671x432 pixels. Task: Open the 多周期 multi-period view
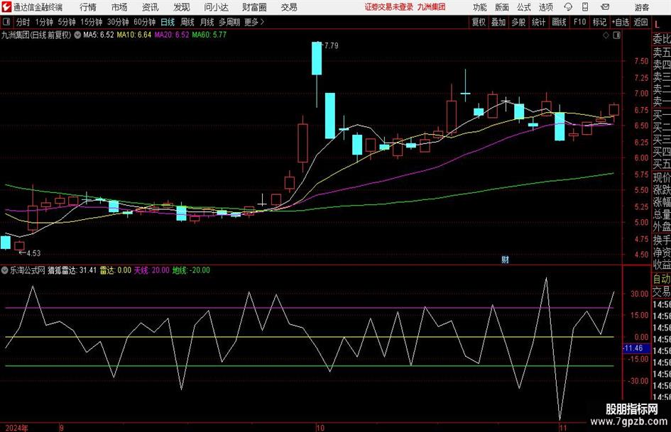(229, 22)
